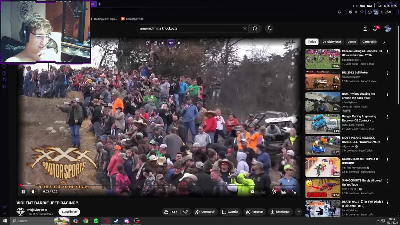400x225 pixels.
Task: Open rekjavicxxx channel name link
Action: click(36, 210)
